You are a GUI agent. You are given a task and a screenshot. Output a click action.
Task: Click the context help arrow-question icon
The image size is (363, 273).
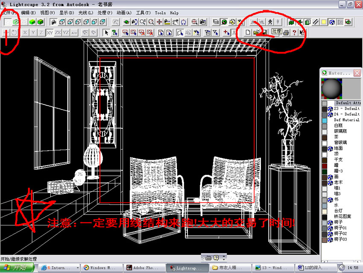302,33
